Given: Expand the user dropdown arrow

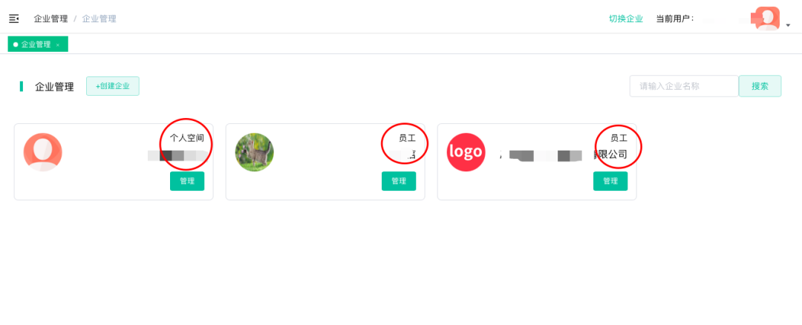Looking at the screenshot, I should coord(788,25).
